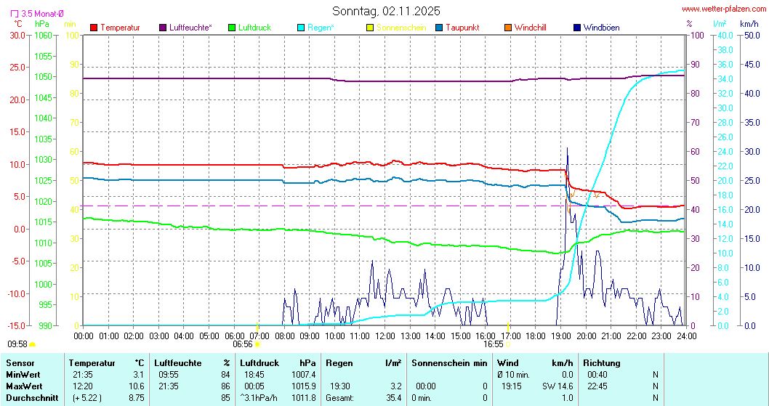769x406 pixels.
Task: Select the sunrise marker at 06:56
Action: pos(258,326)
